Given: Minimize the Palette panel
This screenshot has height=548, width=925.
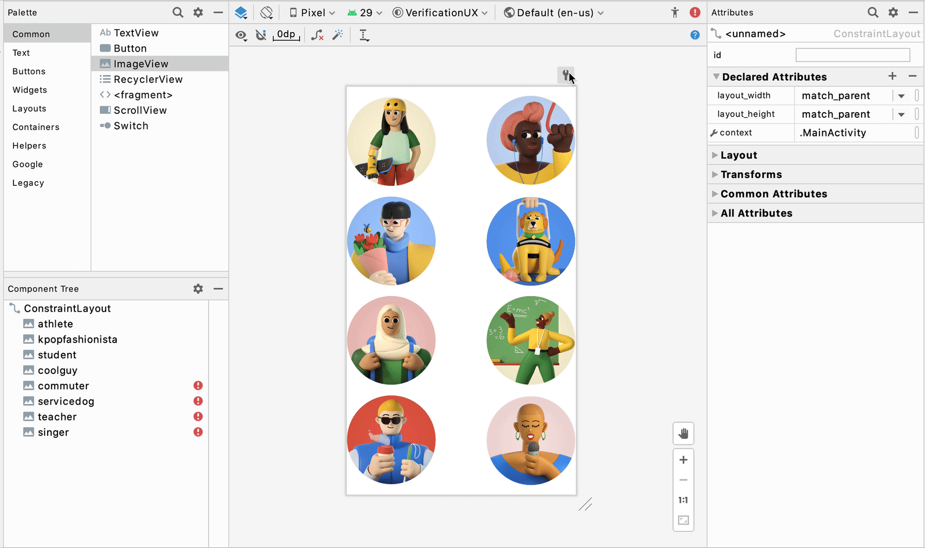Looking at the screenshot, I should coord(218,12).
